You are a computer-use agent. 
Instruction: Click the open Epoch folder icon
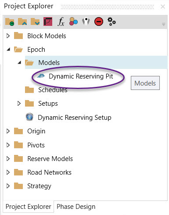(x=18, y=49)
